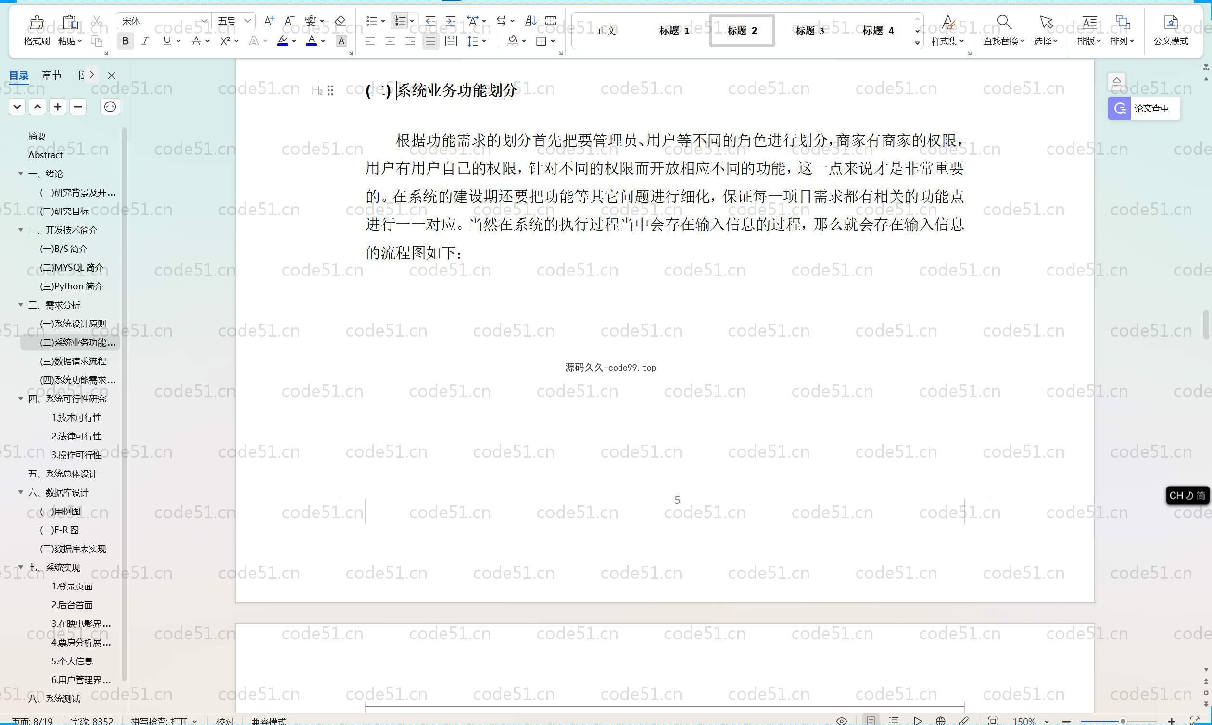Jump to (二)E-R 图 in outline
1212x725 pixels.
[x=59, y=530]
